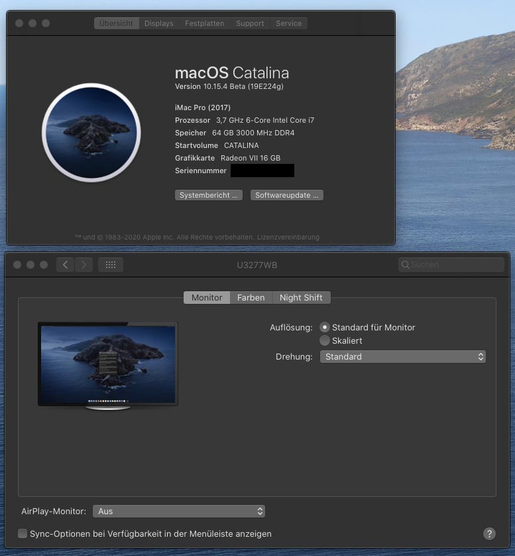Screen dimensions: 515x556
Task: Select 'Standard für Monitor' resolution option
Action: (325, 327)
